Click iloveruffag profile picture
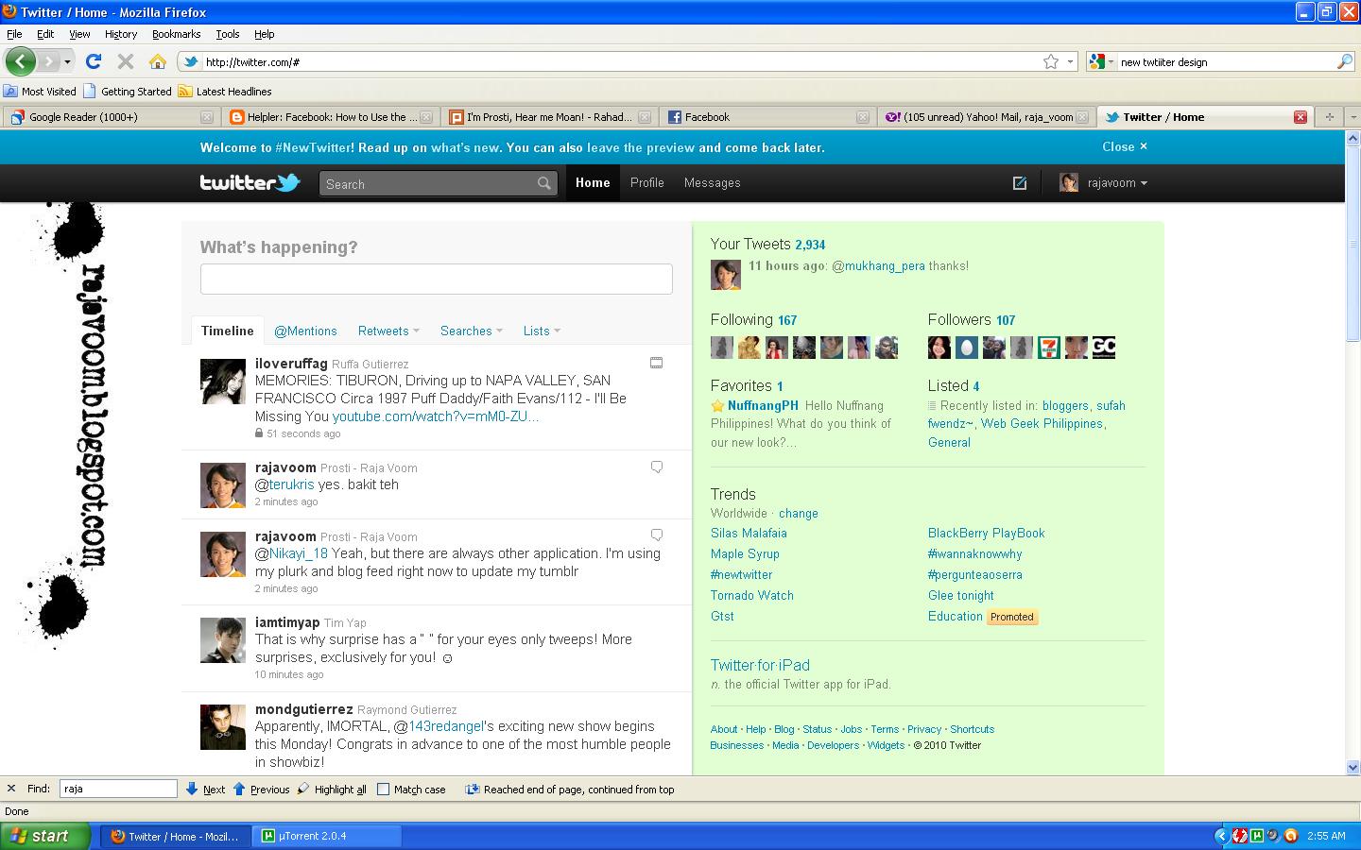The width and height of the screenshot is (1361, 850). click(x=223, y=382)
